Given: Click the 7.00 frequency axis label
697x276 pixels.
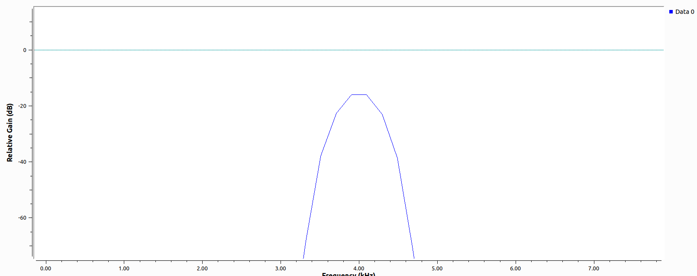Looking at the screenshot, I should [594, 269].
